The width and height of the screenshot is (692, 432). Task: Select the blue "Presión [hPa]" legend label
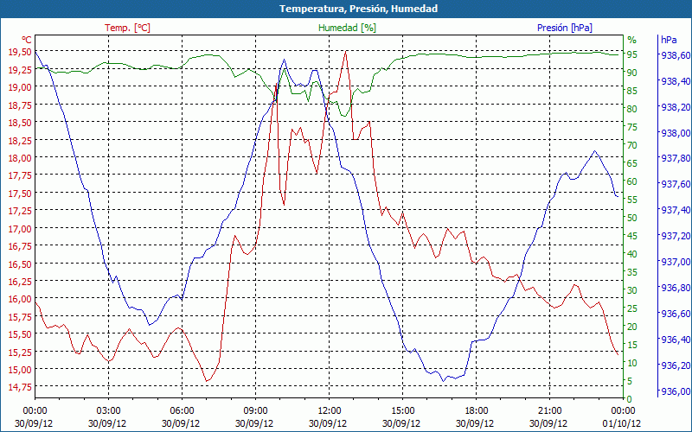tap(565, 28)
